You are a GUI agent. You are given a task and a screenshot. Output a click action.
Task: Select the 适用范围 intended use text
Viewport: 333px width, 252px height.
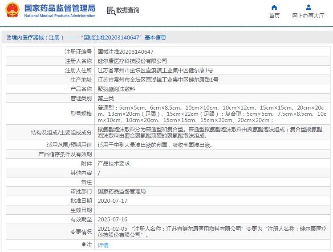155,145
